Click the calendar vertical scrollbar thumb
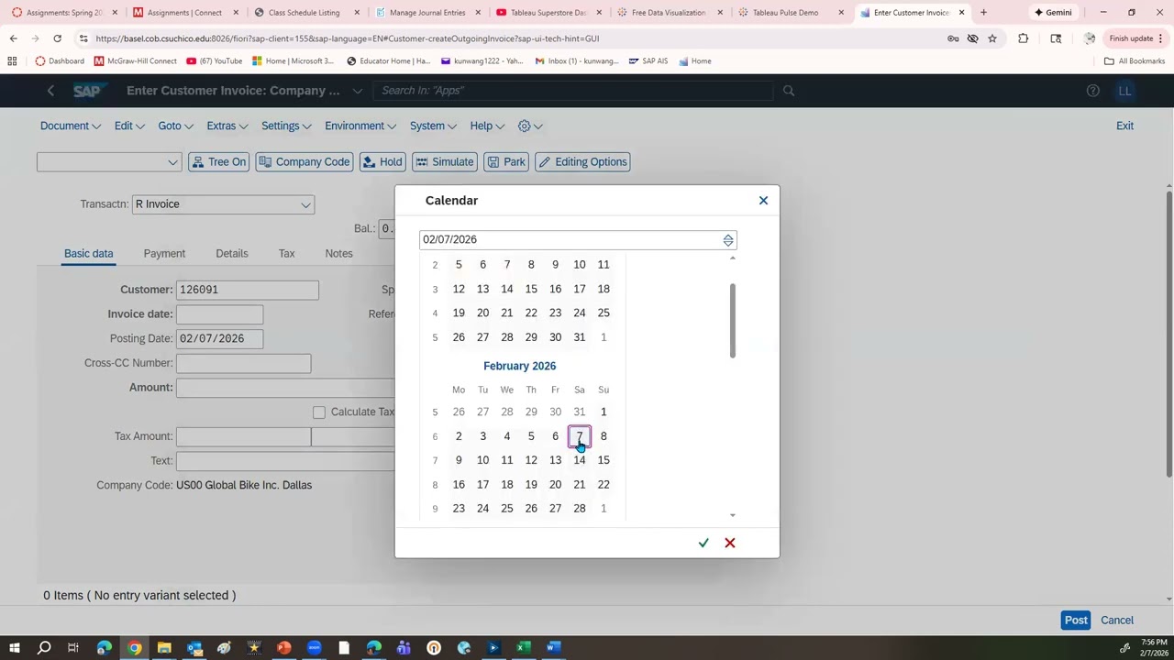This screenshot has height=660, width=1174. click(732, 321)
